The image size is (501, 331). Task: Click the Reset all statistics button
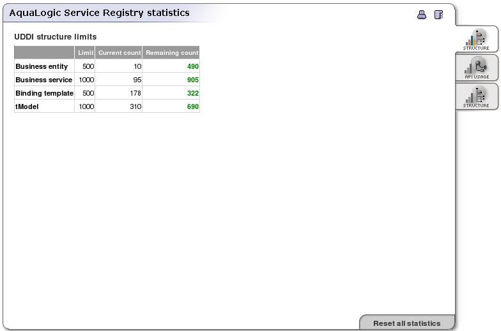pyautogui.click(x=406, y=323)
